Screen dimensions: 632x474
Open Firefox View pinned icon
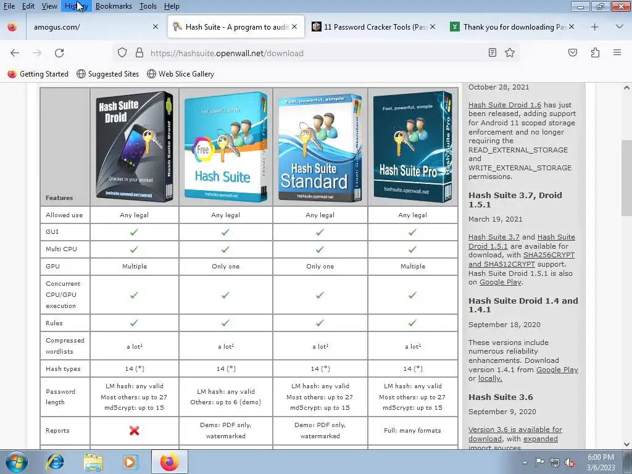(12, 27)
